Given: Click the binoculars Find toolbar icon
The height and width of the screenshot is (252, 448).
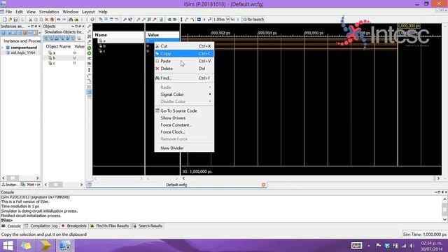Looking at the screenshot, I should click(x=71, y=20).
